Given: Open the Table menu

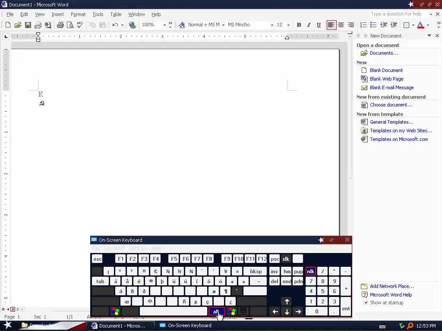Looking at the screenshot, I should click(116, 14).
